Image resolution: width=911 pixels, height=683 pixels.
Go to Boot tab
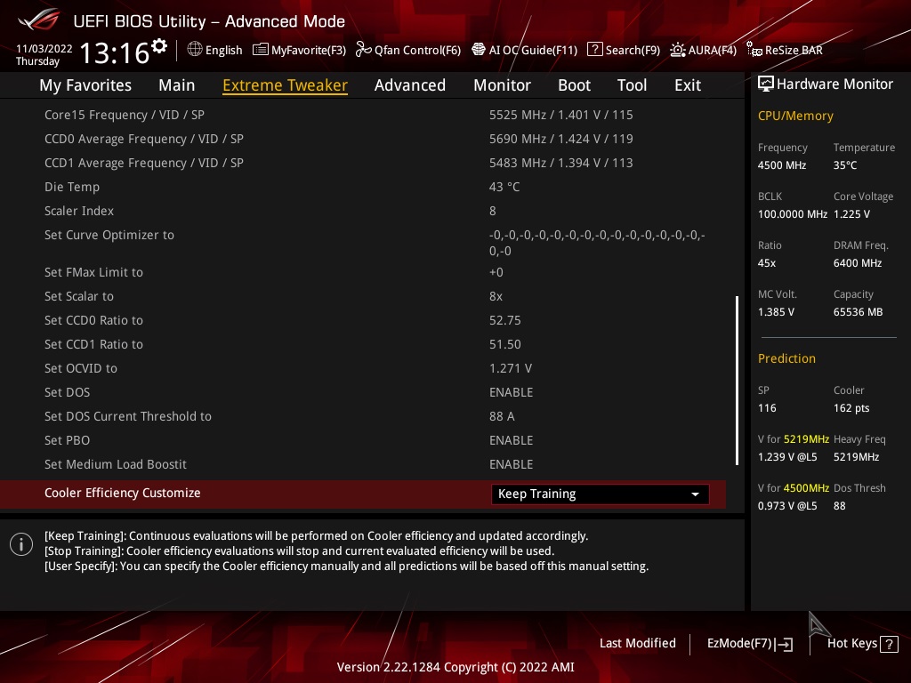(574, 85)
